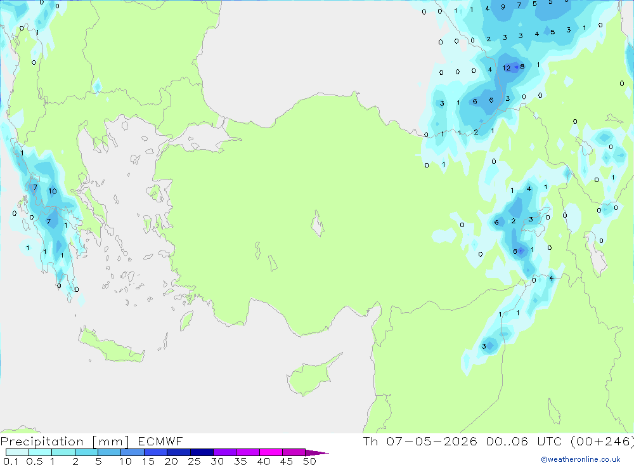Image resolution: width=634 pixels, height=465 pixels.
Task: Click the legend label '0.5'
Action: (34, 461)
